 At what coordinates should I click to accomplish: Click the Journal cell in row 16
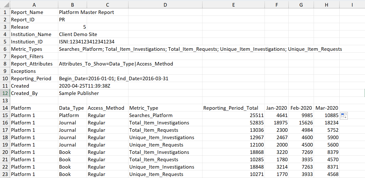point(72,123)
